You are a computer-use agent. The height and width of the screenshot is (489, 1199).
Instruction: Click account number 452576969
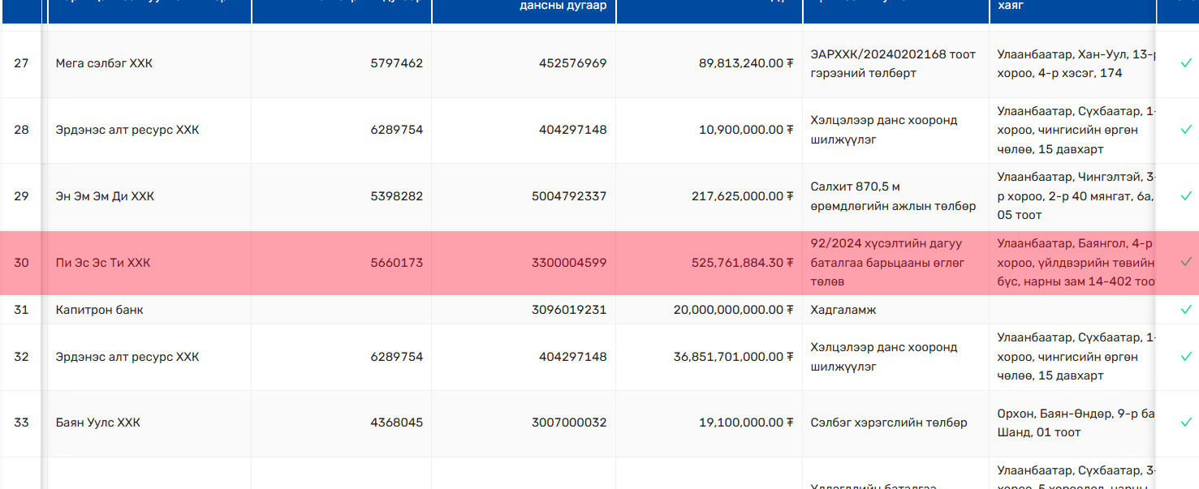click(x=572, y=63)
